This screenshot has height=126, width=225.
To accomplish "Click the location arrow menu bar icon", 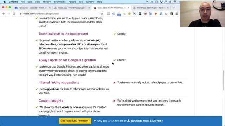I will tap(147, 2).
